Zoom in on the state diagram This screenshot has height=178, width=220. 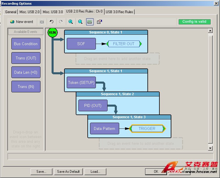[x=71, y=22]
